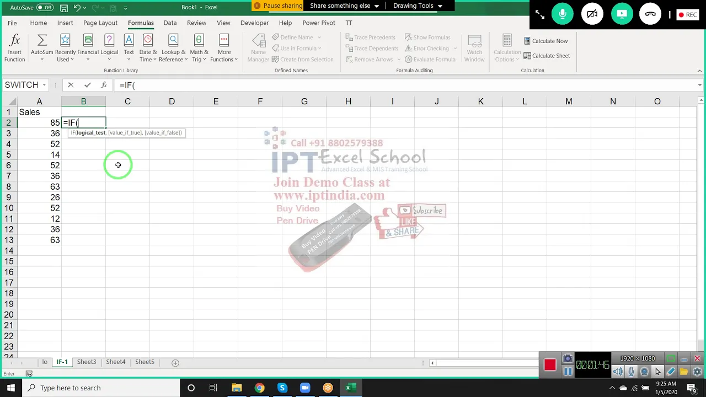Expand the formula bar with the chevron

coord(699,85)
